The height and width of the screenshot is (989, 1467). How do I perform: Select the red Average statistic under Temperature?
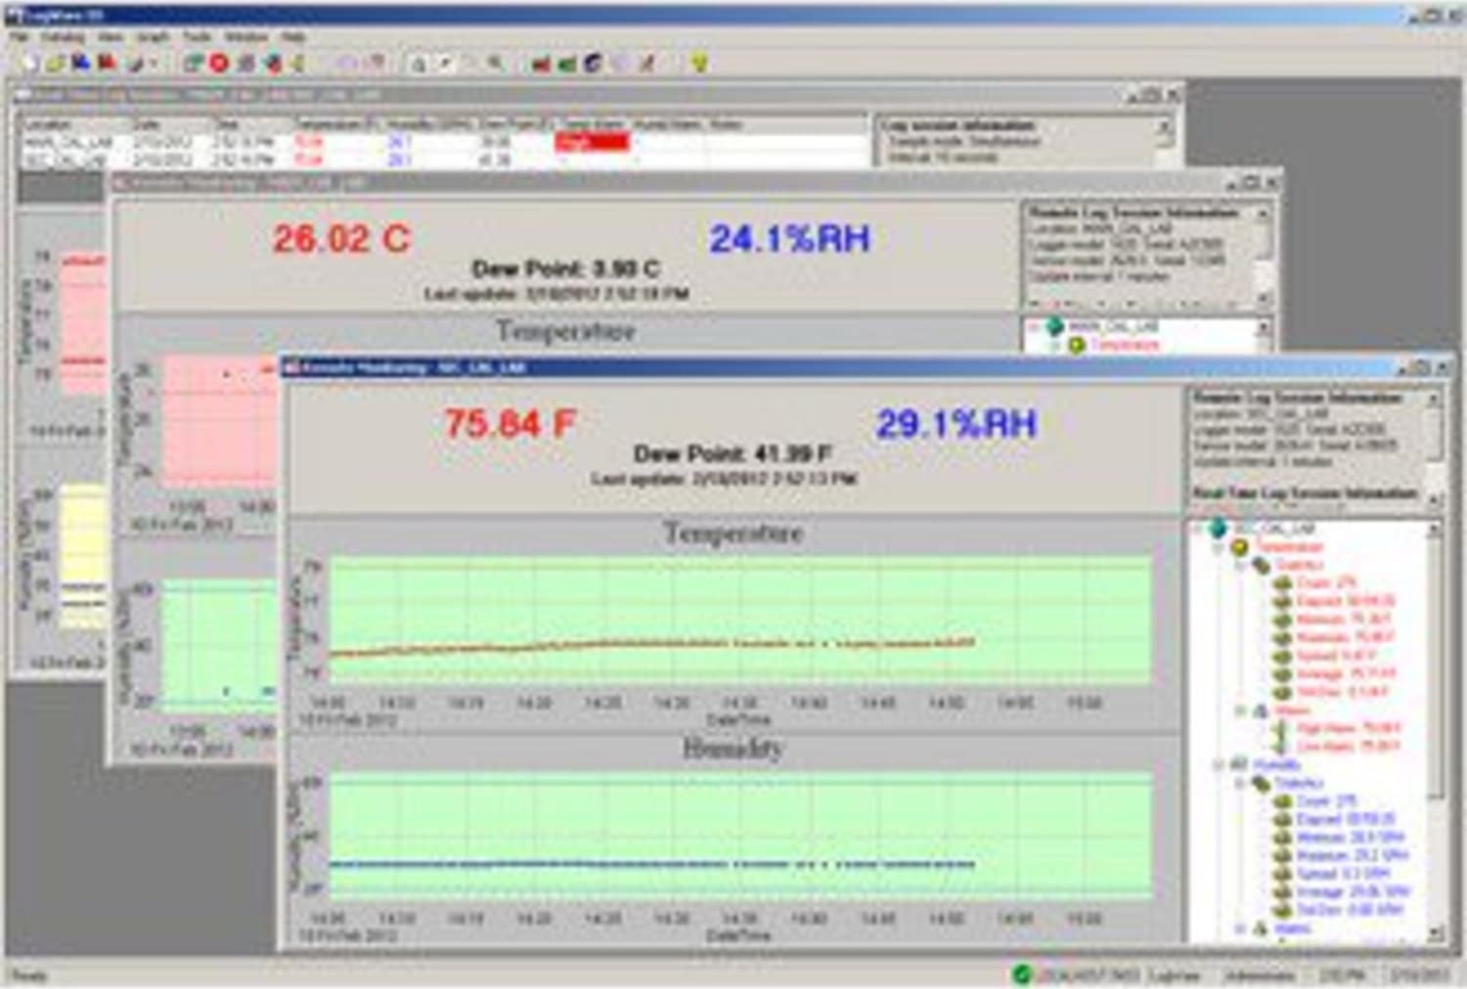pos(1347,673)
